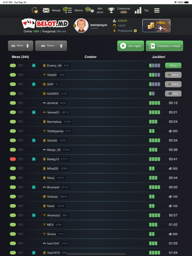Click the ranking #26838 text

click(122, 21)
